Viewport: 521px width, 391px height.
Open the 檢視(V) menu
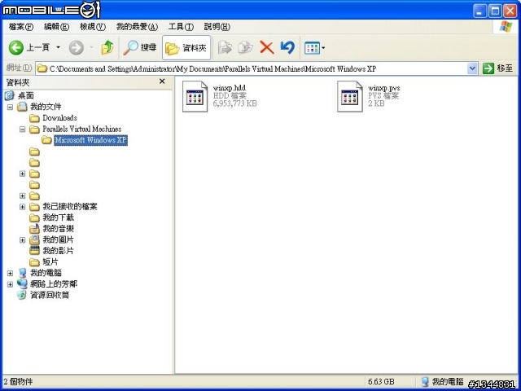93,27
